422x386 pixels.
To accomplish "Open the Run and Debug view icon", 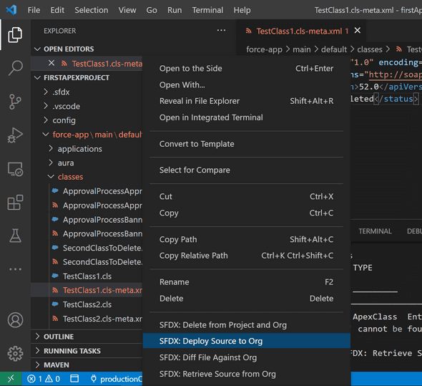I will [15, 135].
